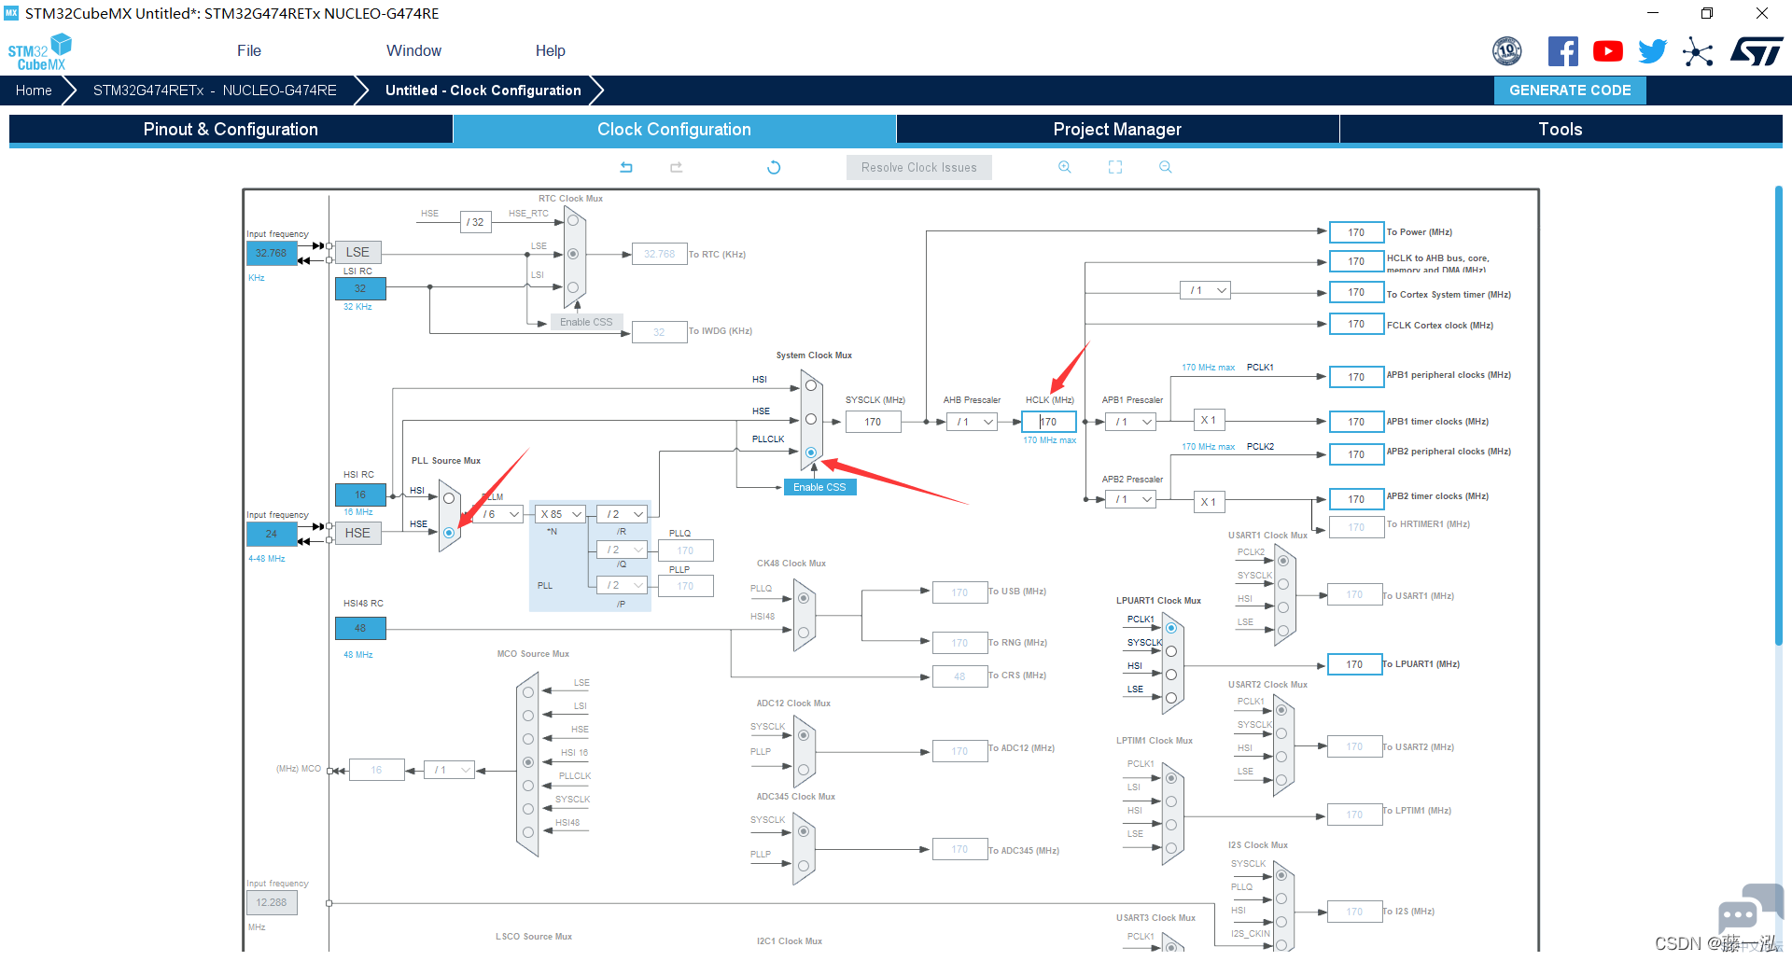Select LSI in RTC Clock Mux
1792x961 pixels.
573,287
